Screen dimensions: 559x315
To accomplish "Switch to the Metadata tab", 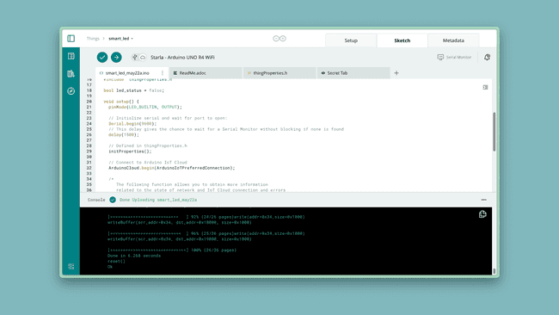I will 453,40.
